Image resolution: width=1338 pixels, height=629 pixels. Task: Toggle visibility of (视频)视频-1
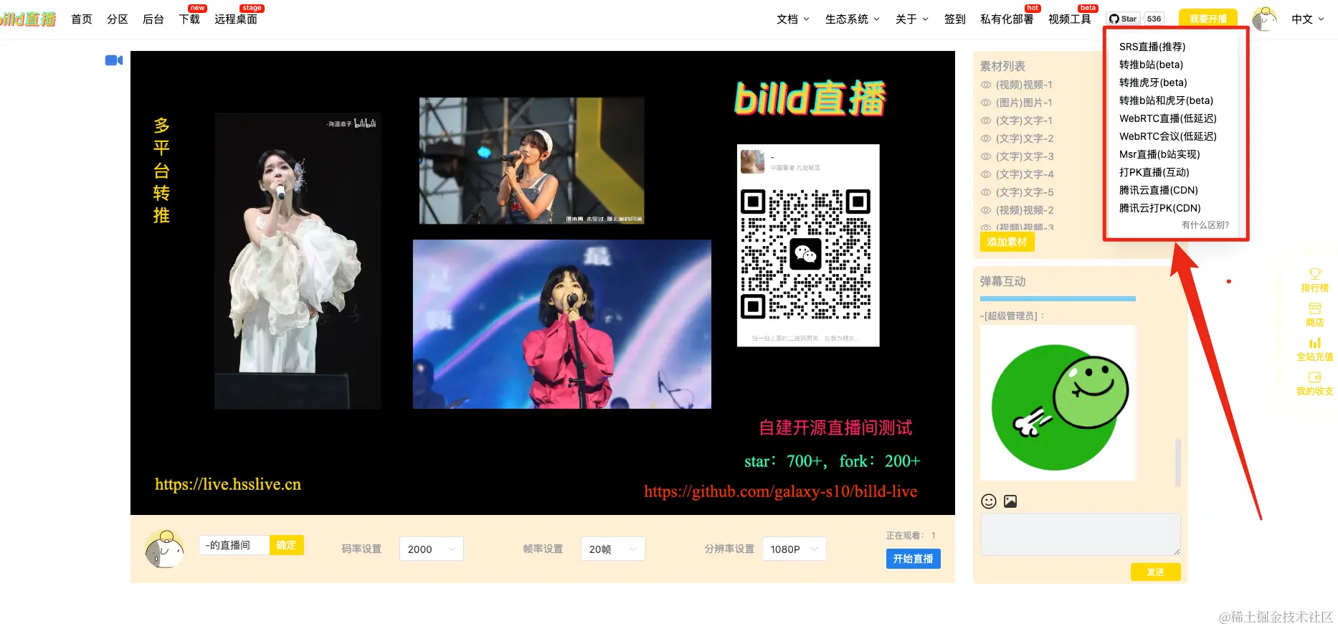(986, 85)
